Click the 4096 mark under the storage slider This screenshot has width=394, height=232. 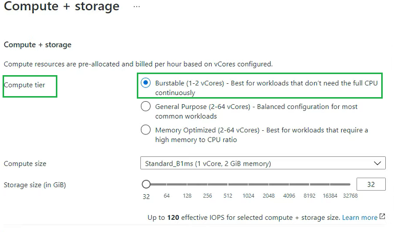[289, 196]
